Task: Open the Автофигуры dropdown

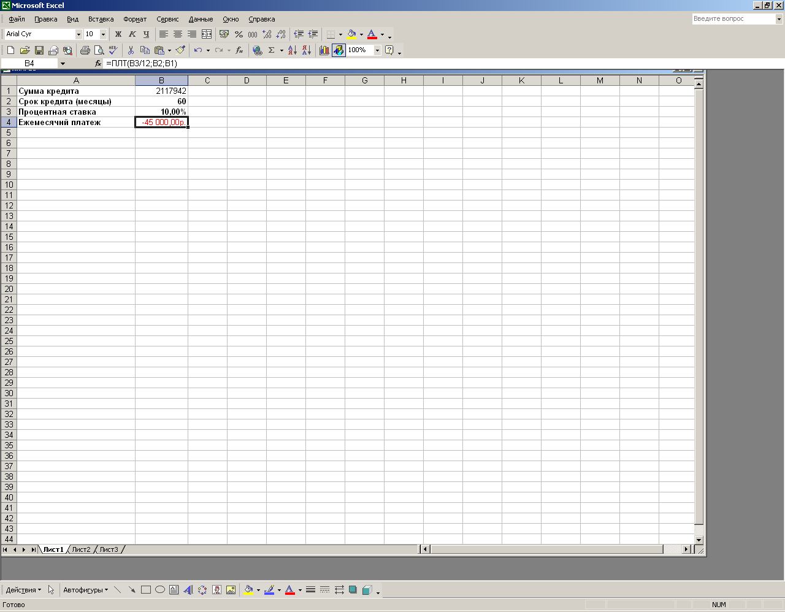Action: pyautogui.click(x=85, y=590)
